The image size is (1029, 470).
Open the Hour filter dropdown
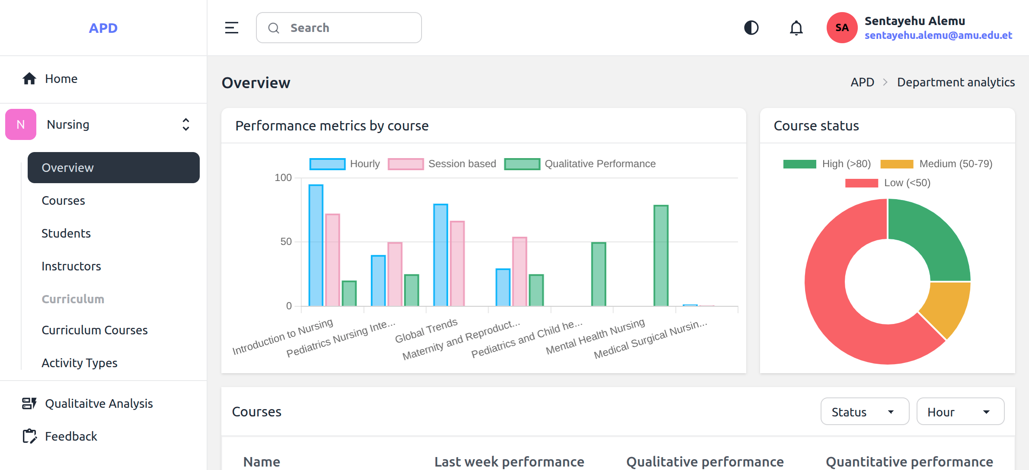960,411
